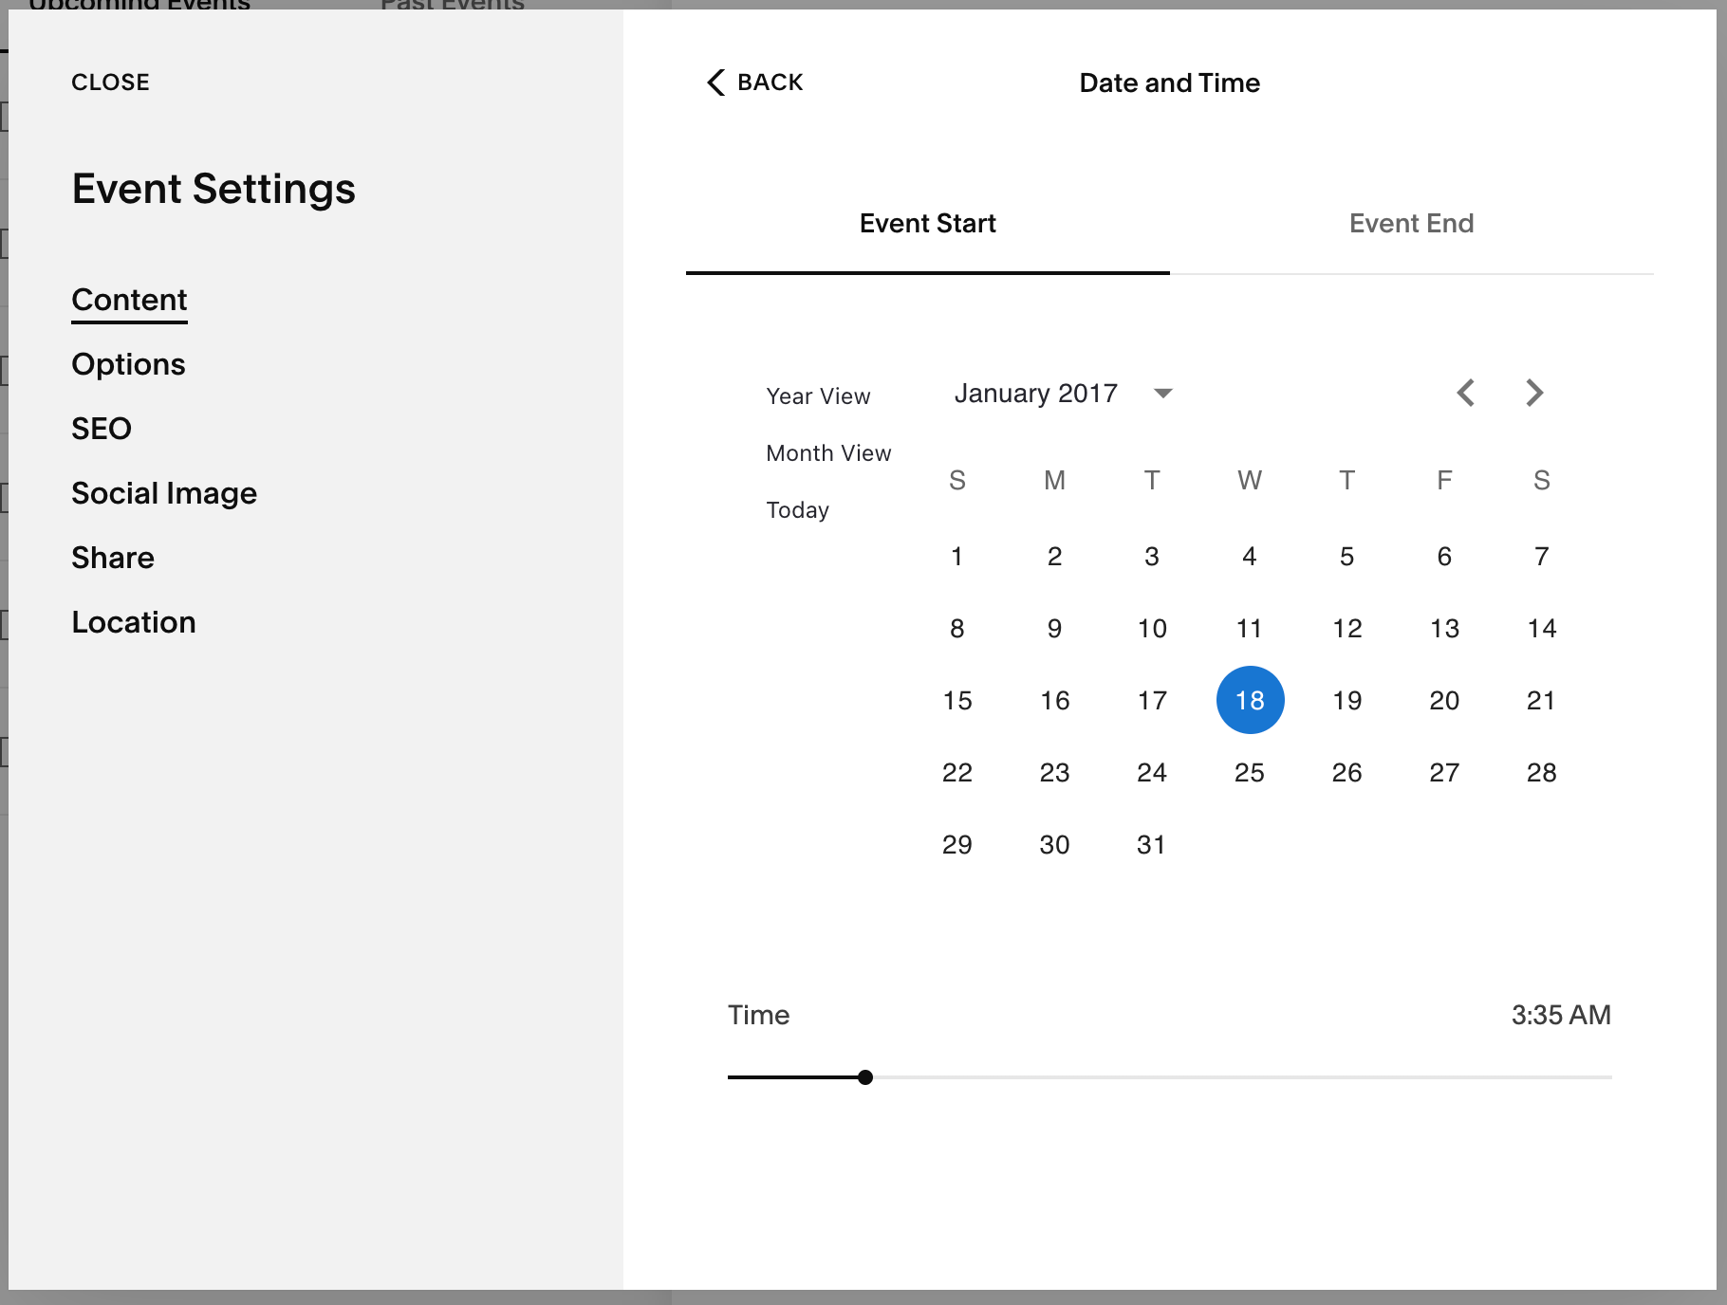Image resolution: width=1727 pixels, height=1305 pixels.
Task: Open the Social Image settings section
Action: (164, 493)
